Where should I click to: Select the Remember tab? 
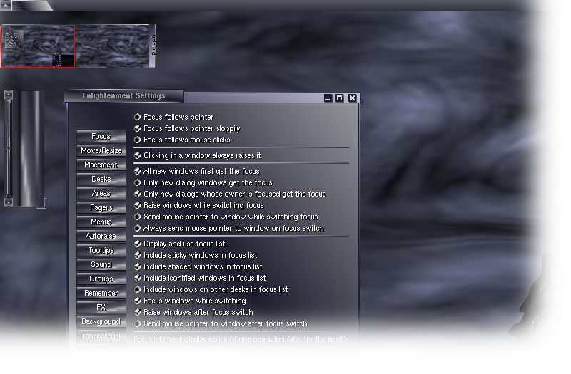tap(101, 293)
